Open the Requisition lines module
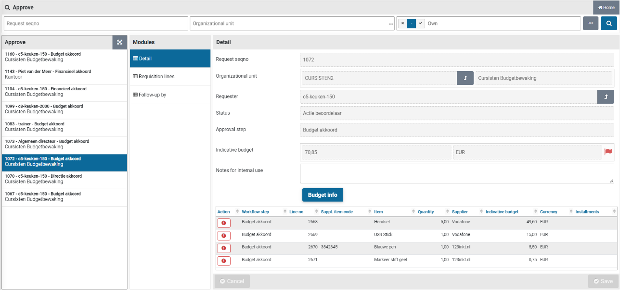620x290 pixels. [x=156, y=77]
